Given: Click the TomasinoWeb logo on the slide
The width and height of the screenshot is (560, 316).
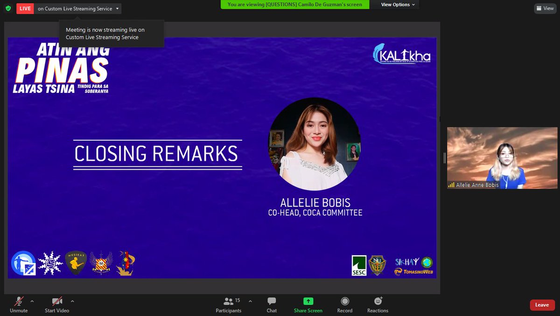Looking at the screenshot, I should click(413, 271).
